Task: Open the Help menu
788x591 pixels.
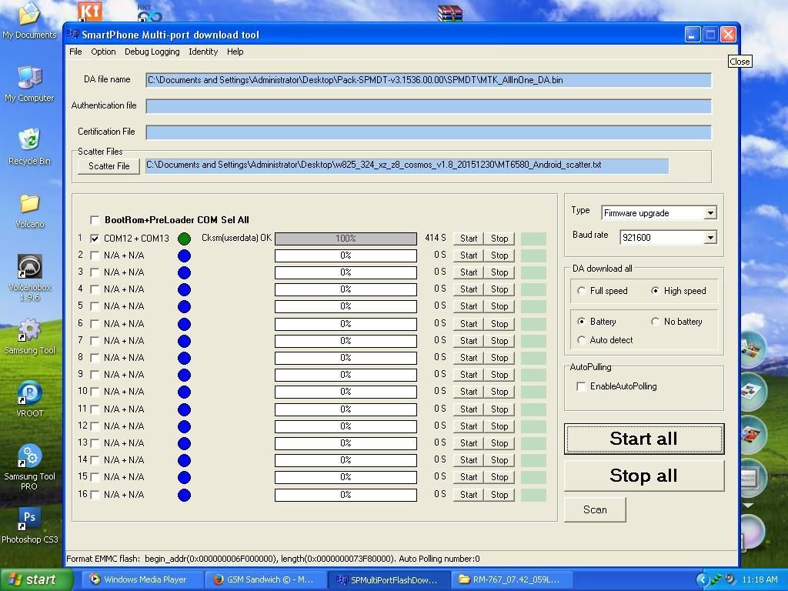Action: 235,52
